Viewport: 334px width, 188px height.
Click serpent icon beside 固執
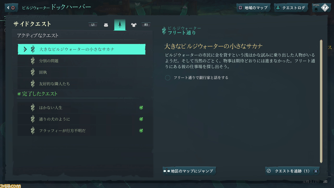pyautogui.click(x=33, y=72)
